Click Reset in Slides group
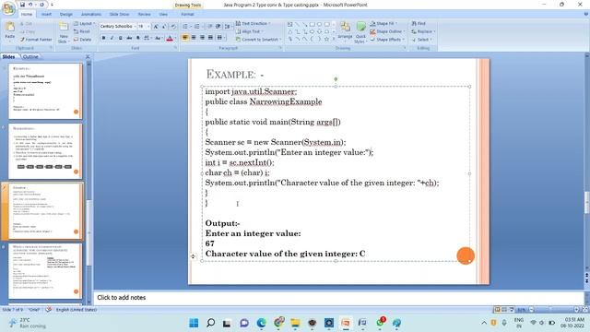Viewport: 590px width, 332px height. pyautogui.click(x=82, y=31)
